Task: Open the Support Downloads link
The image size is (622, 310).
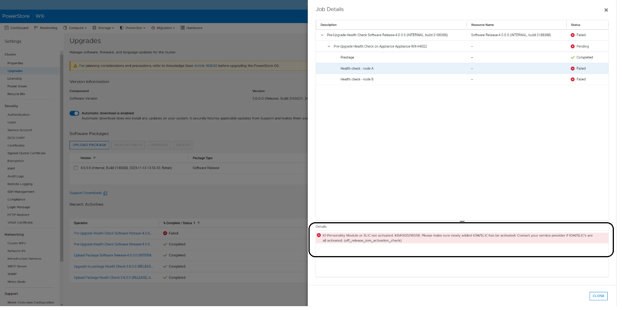Action: 85,193
